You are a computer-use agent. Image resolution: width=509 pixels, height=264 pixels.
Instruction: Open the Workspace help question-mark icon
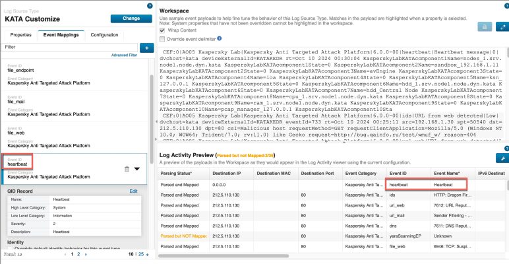coord(507,6)
